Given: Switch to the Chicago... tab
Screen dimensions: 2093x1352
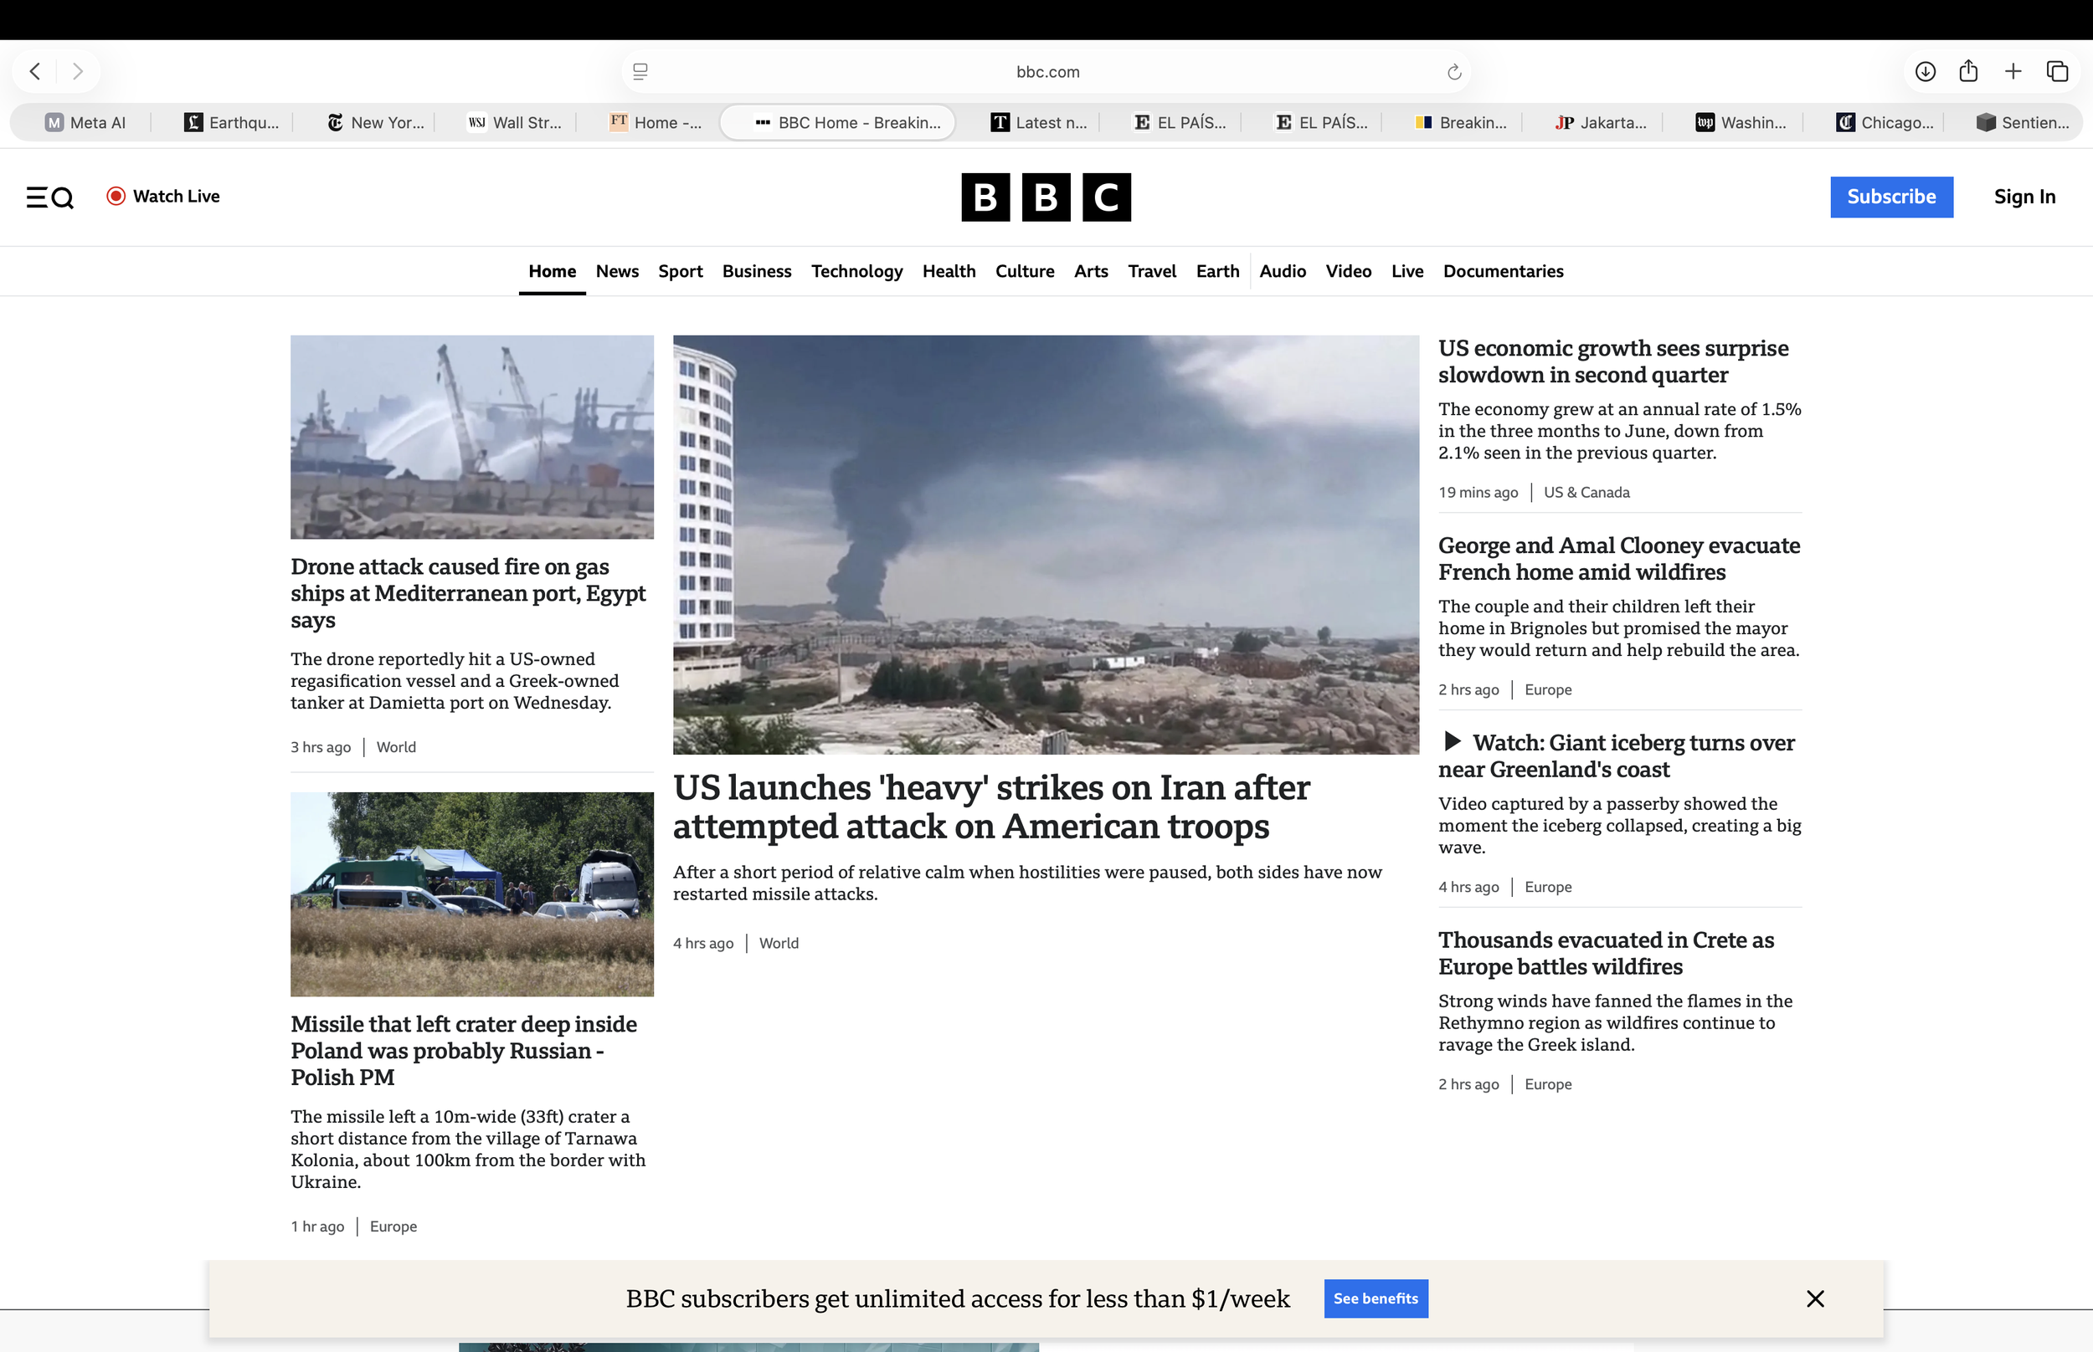Looking at the screenshot, I should [x=1885, y=122].
